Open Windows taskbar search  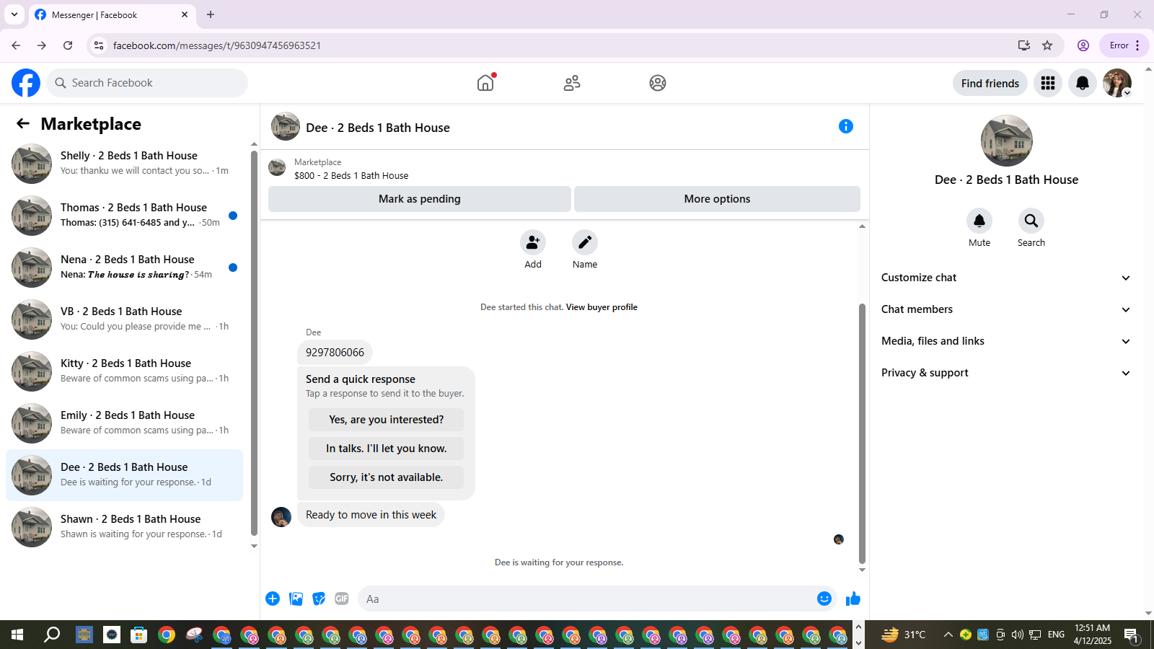pyautogui.click(x=52, y=635)
